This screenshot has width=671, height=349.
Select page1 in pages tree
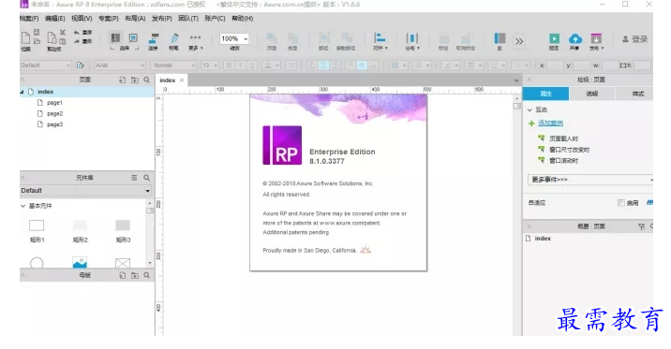(54, 103)
